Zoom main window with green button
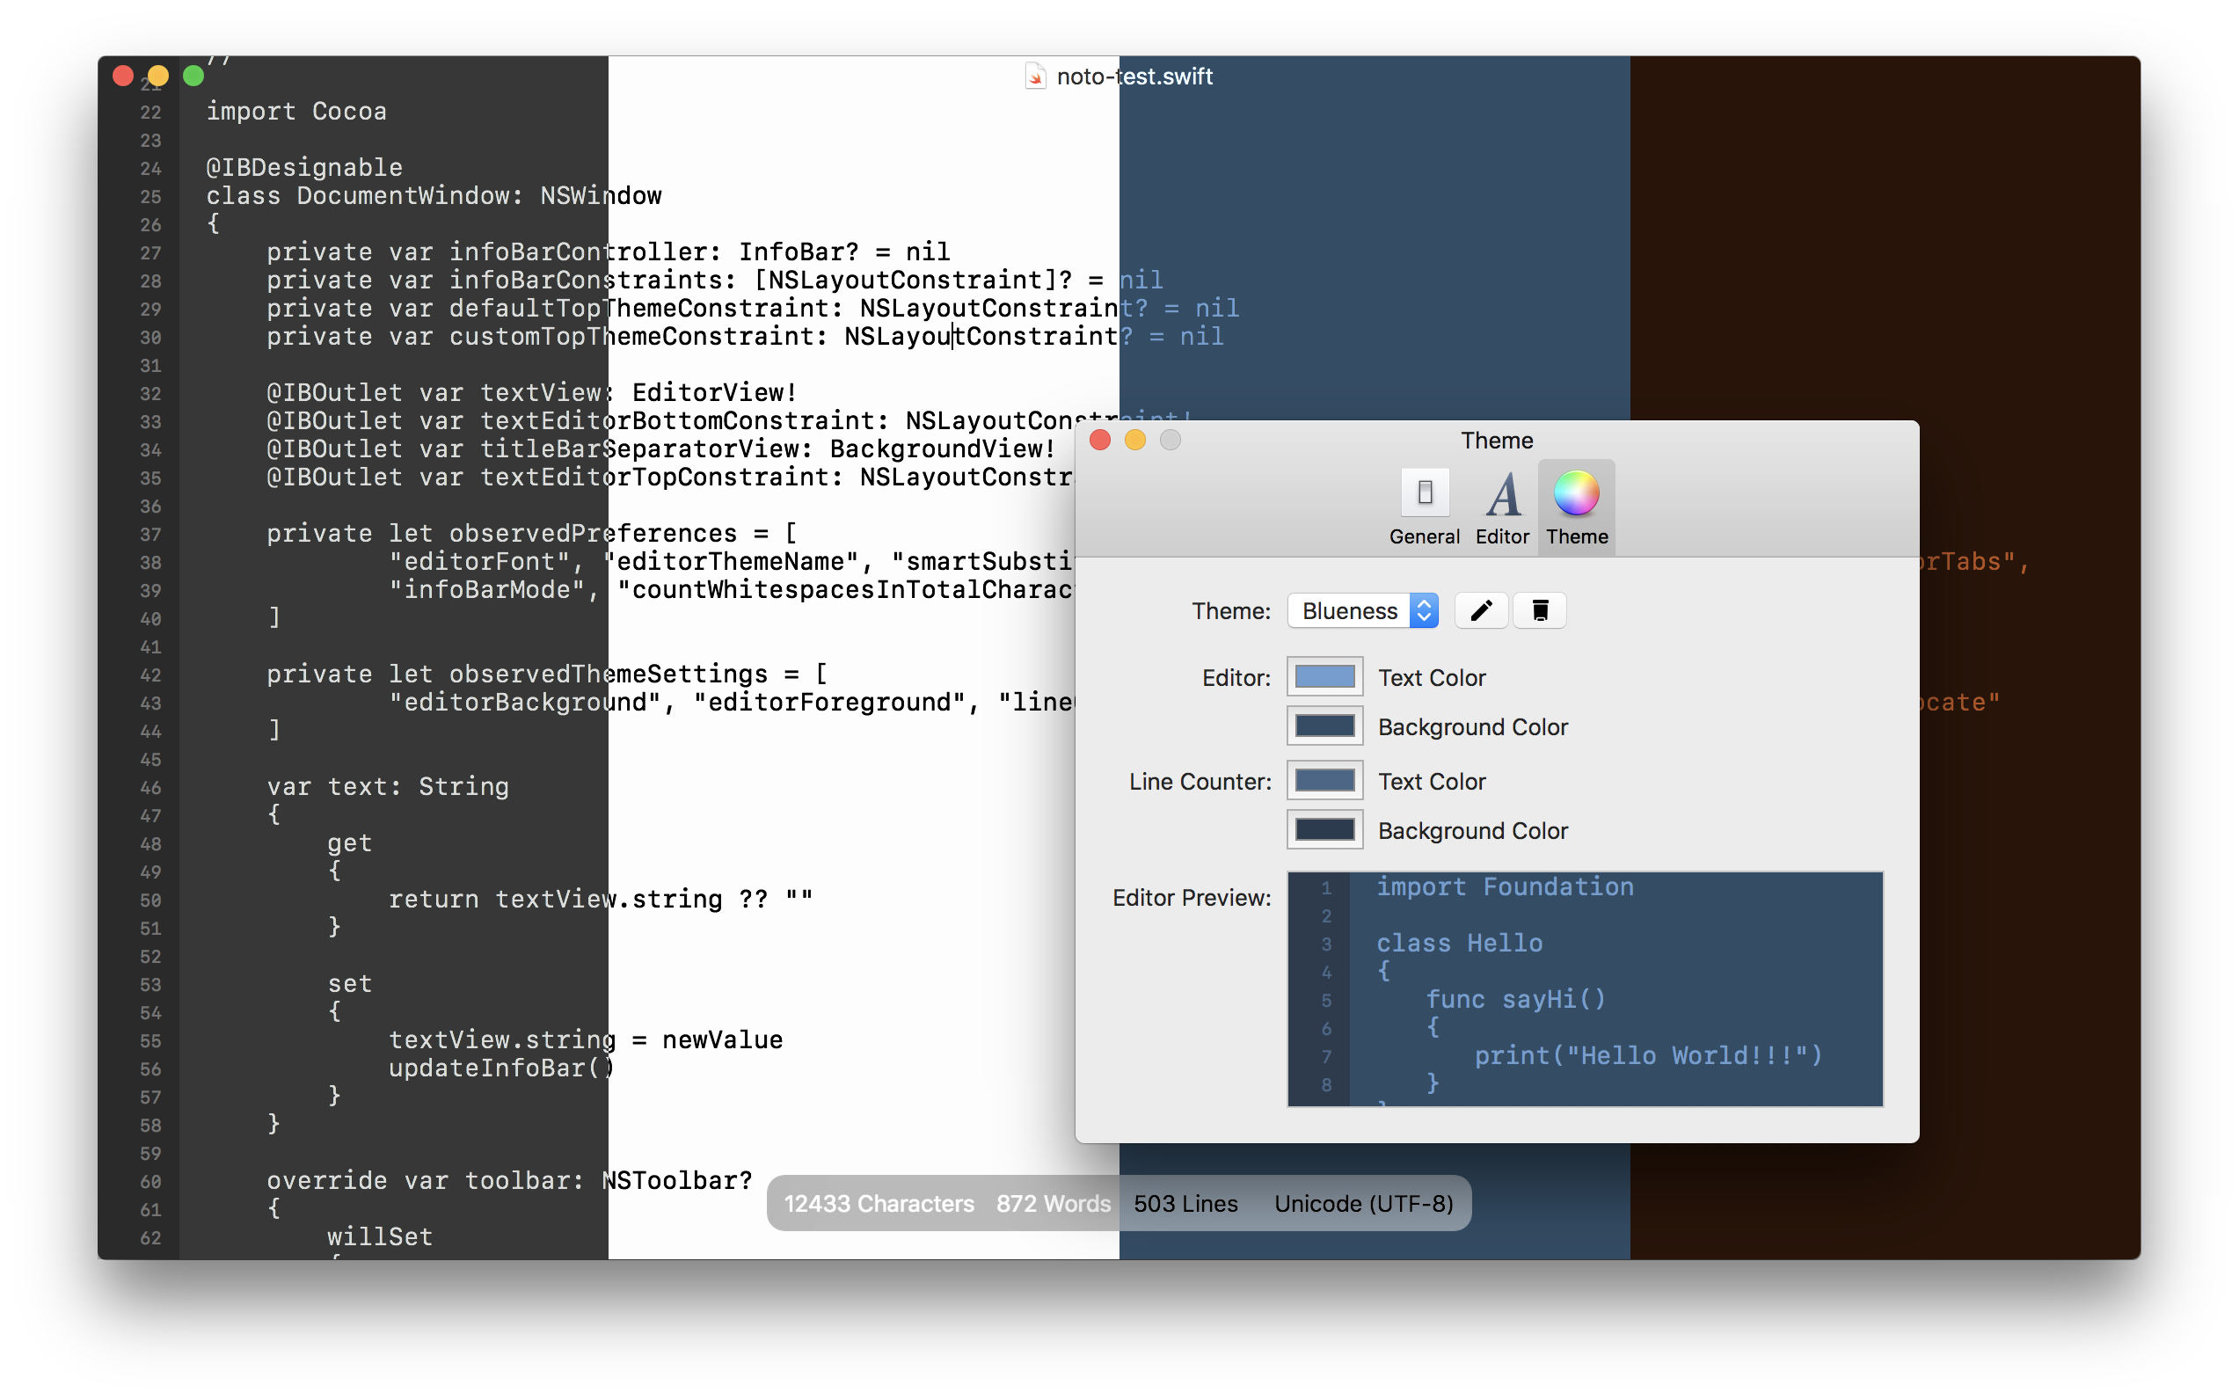 (193, 76)
